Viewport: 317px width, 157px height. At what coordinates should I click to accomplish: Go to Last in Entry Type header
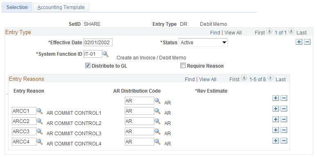pos(301,33)
